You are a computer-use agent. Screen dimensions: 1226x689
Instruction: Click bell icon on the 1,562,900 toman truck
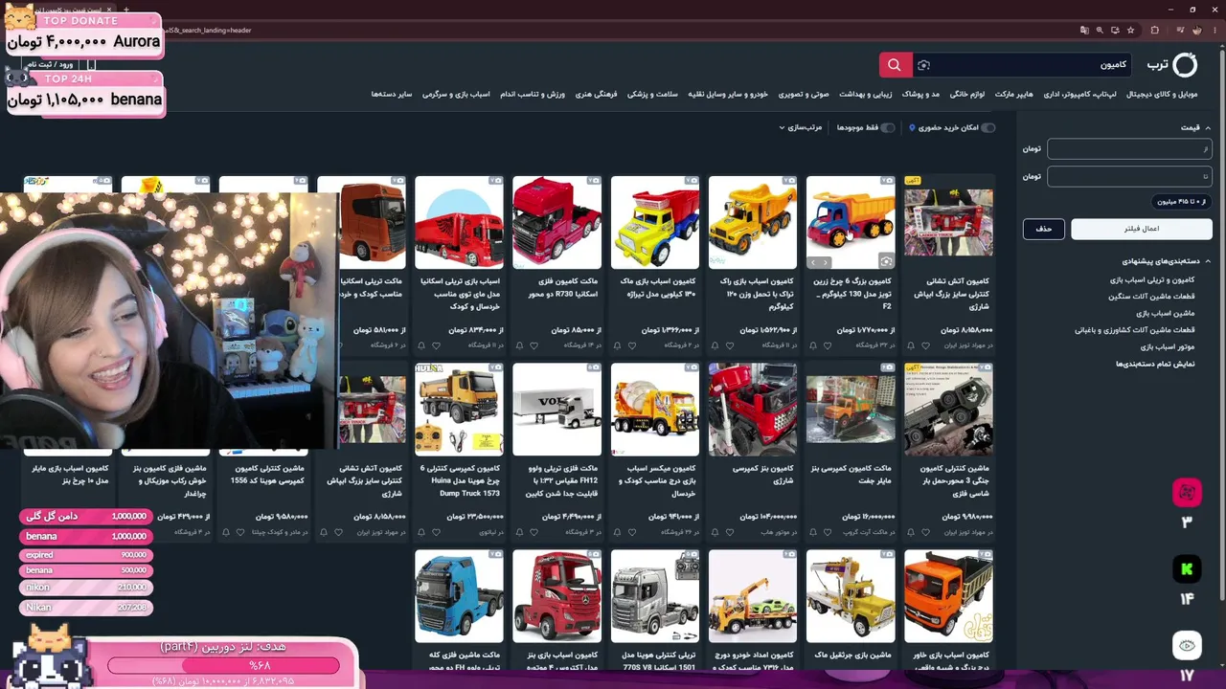tap(715, 345)
